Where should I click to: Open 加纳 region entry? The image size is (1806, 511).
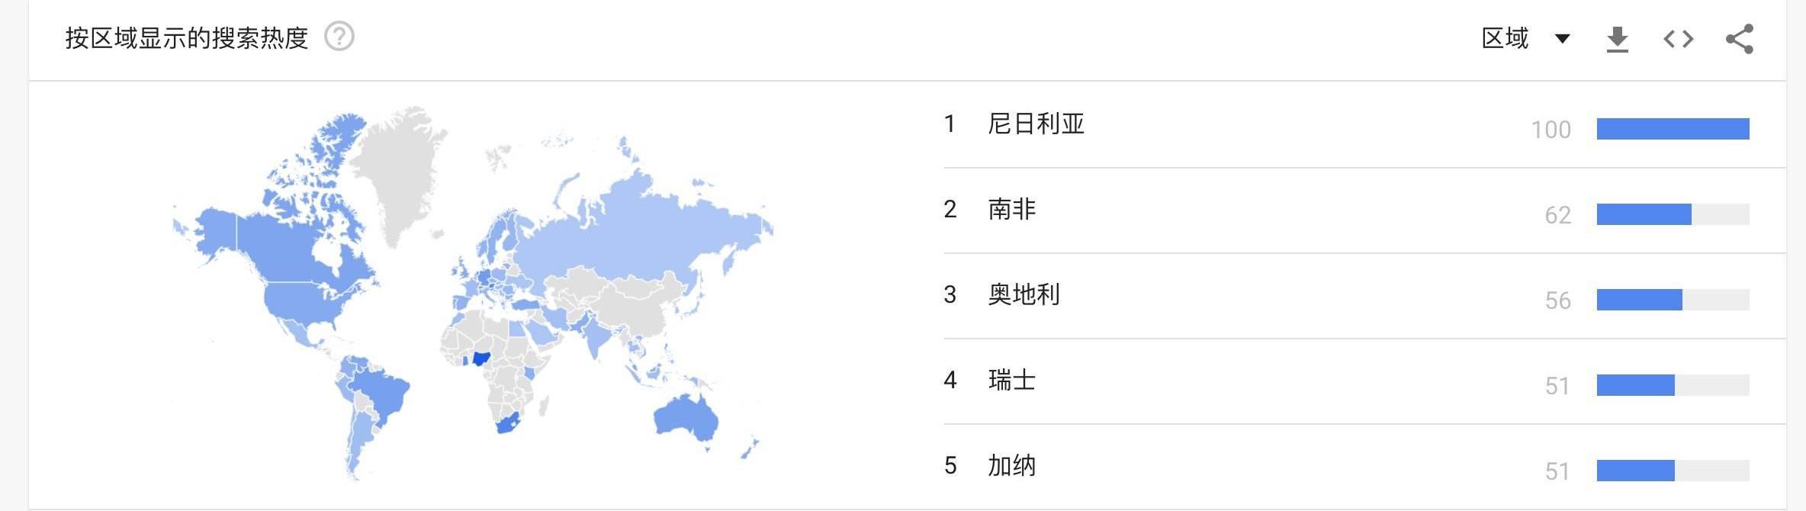(x=1011, y=465)
